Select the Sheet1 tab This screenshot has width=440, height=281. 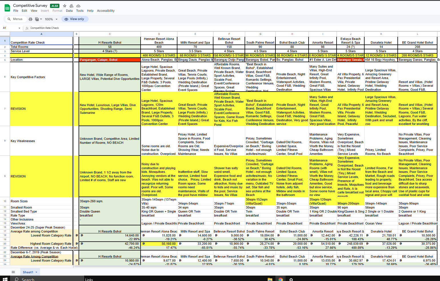click(x=30, y=272)
